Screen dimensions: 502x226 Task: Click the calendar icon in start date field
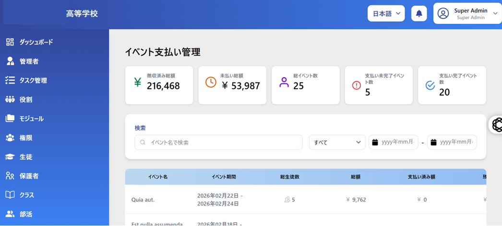pyautogui.click(x=375, y=142)
